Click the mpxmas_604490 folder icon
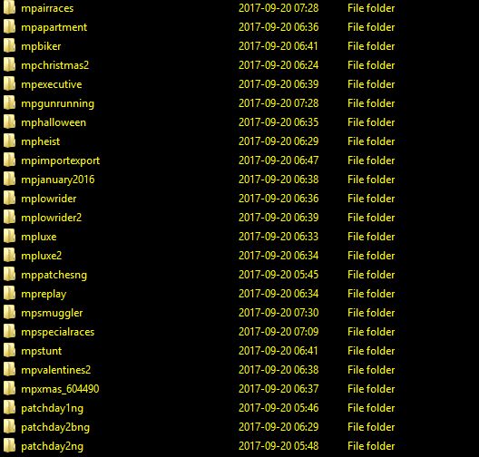This screenshot has height=457, width=479. [9, 389]
